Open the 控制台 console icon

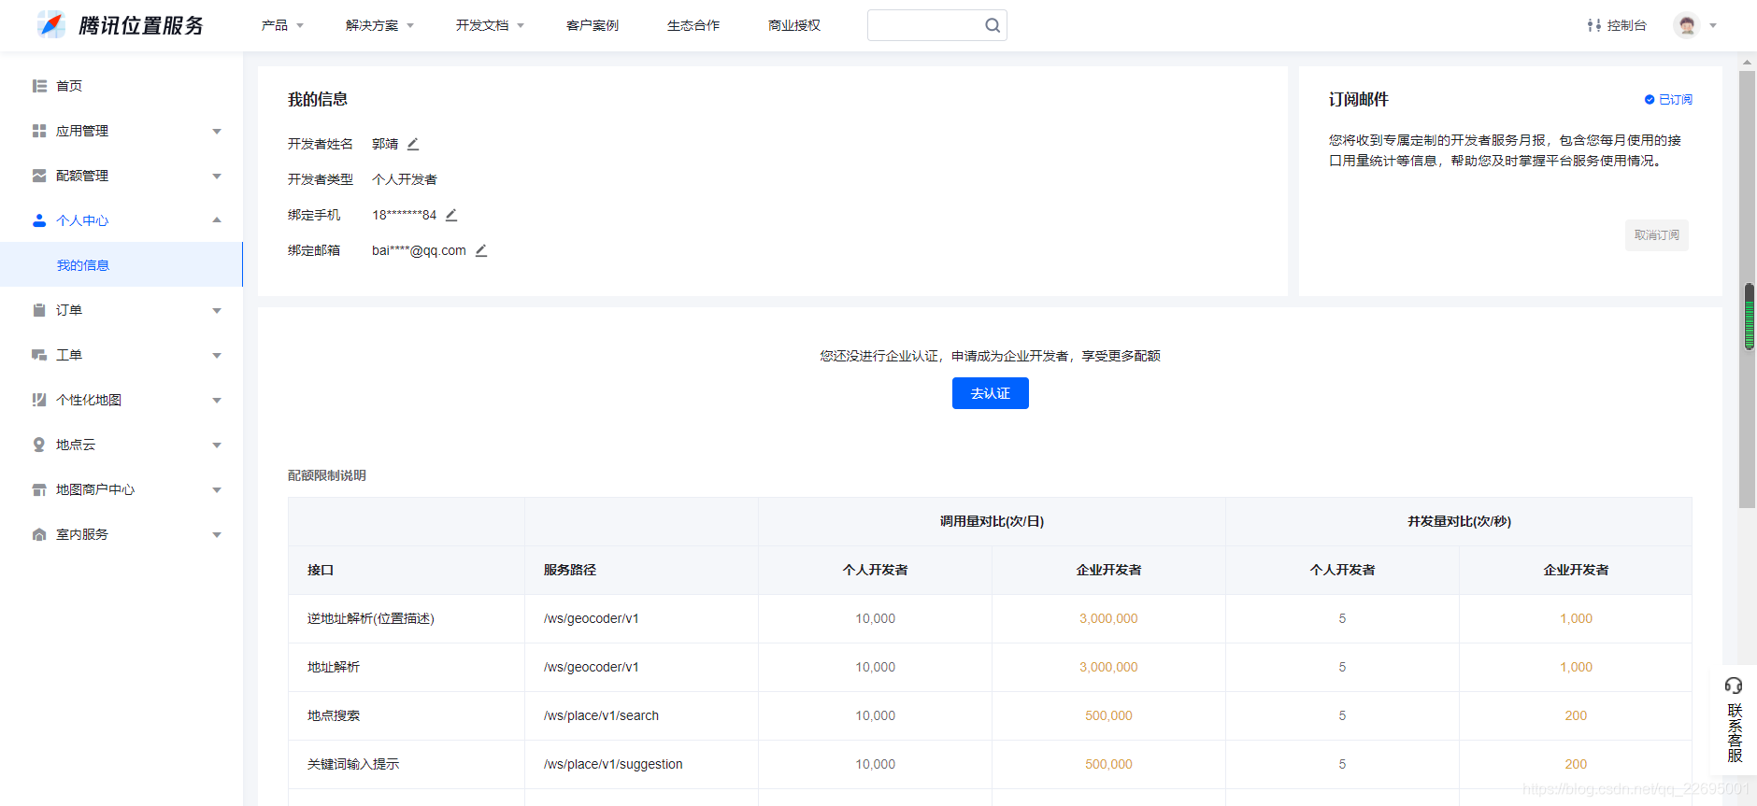point(1594,25)
